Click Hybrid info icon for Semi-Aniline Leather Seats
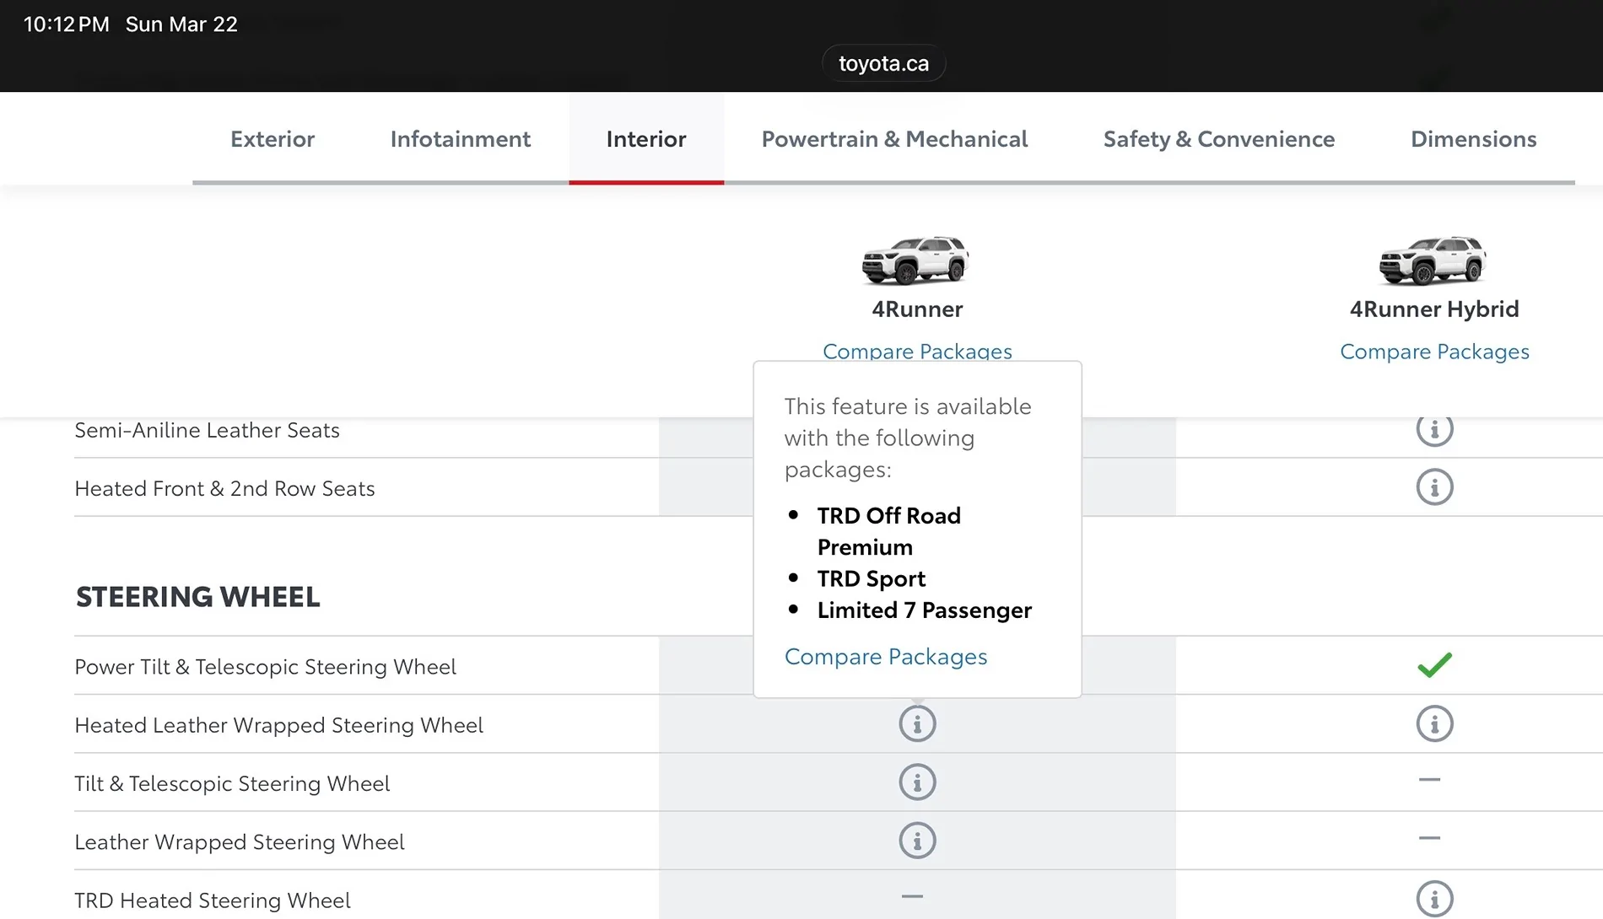The height and width of the screenshot is (919, 1603). point(1434,430)
